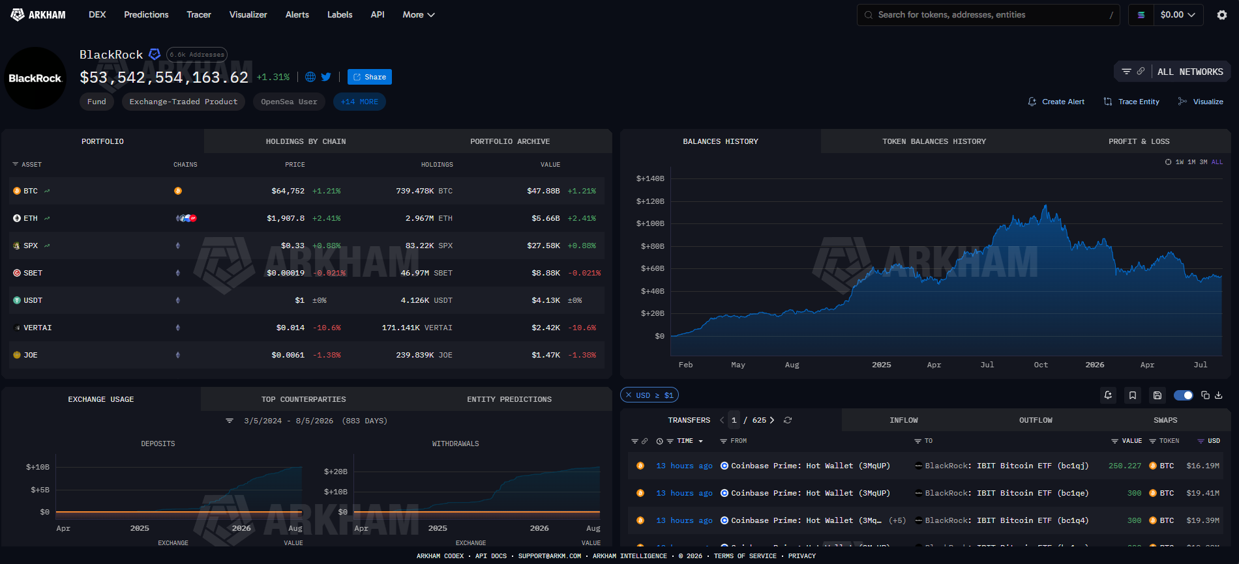Refresh the transfers list
Screen dimensions: 1239x564
click(788, 420)
